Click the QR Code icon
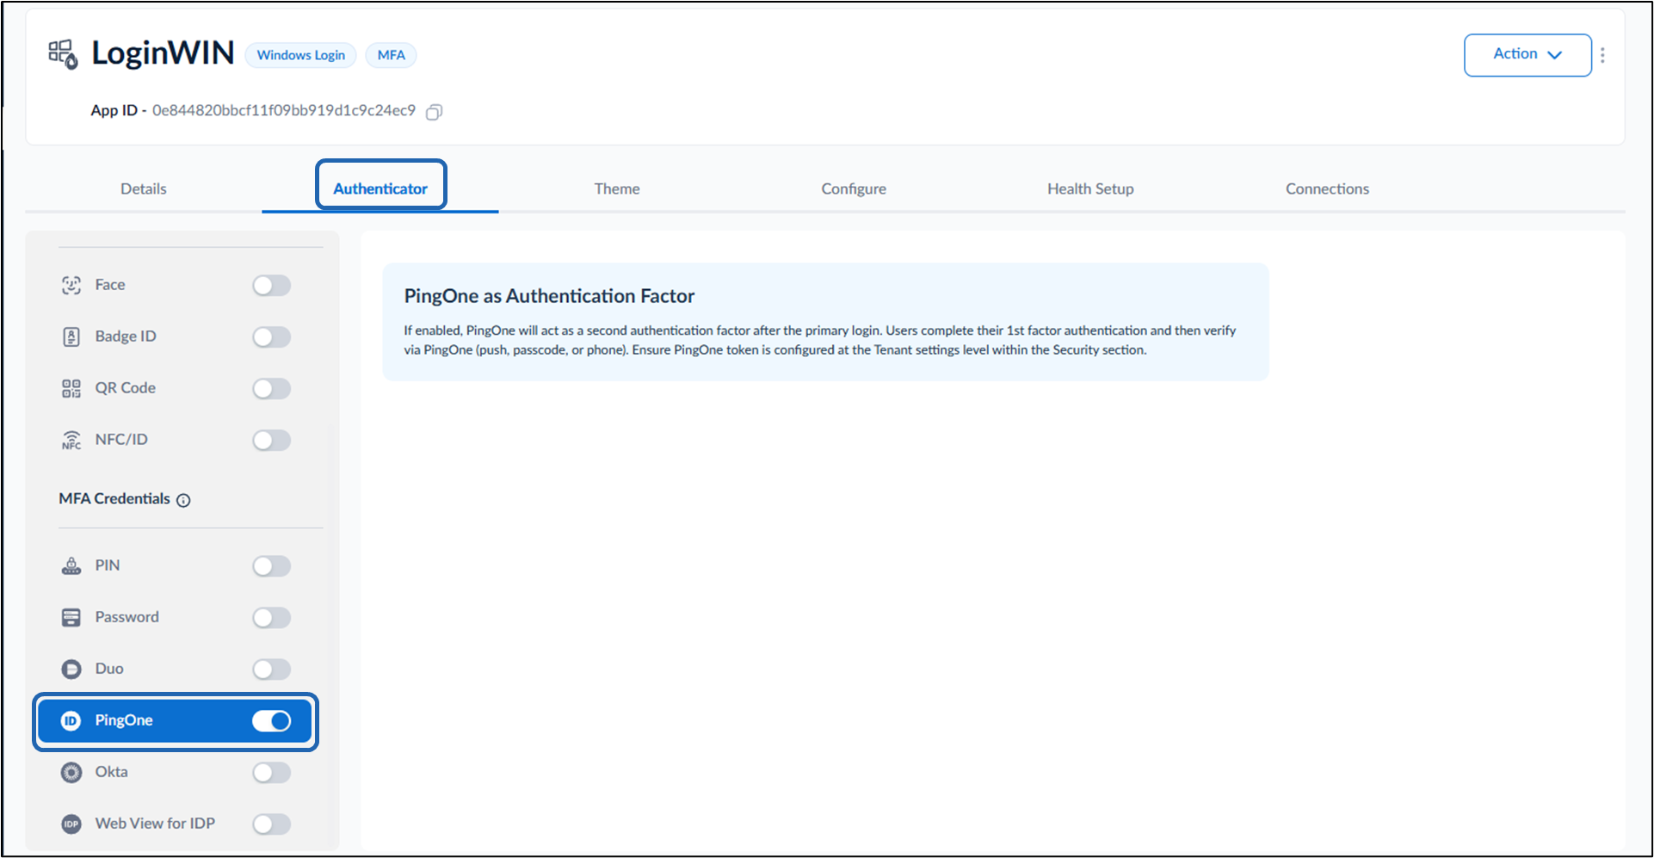This screenshot has height=858, width=1654. coord(71,388)
